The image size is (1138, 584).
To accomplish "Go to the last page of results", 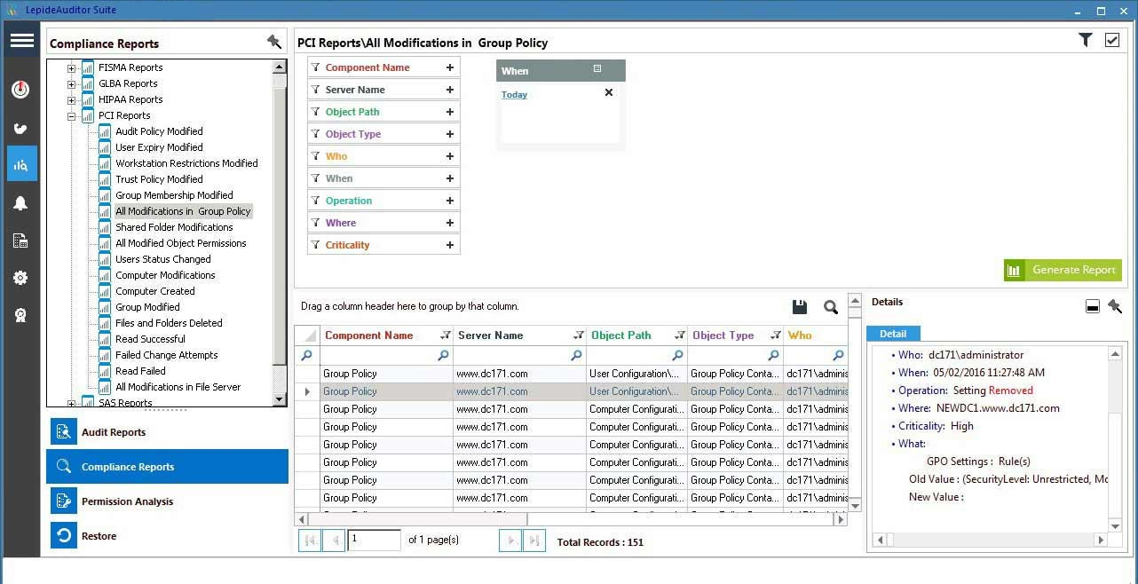I will tap(534, 540).
